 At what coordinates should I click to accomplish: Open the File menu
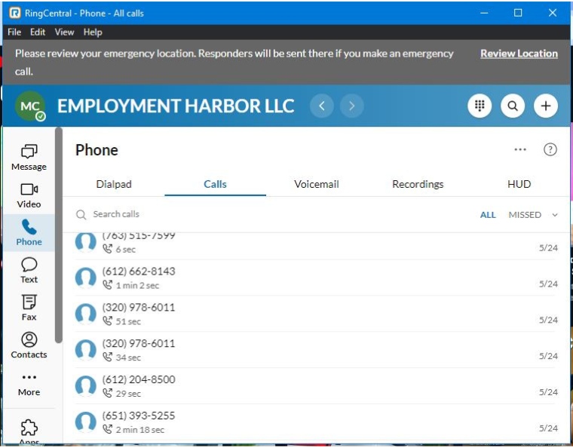14,32
